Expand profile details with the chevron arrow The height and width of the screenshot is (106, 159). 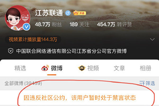point(152,39)
